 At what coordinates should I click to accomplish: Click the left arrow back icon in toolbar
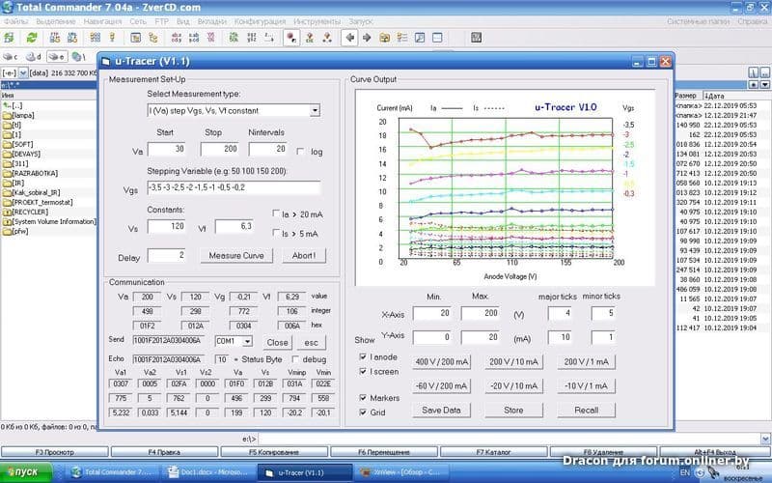(x=350, y=38)
